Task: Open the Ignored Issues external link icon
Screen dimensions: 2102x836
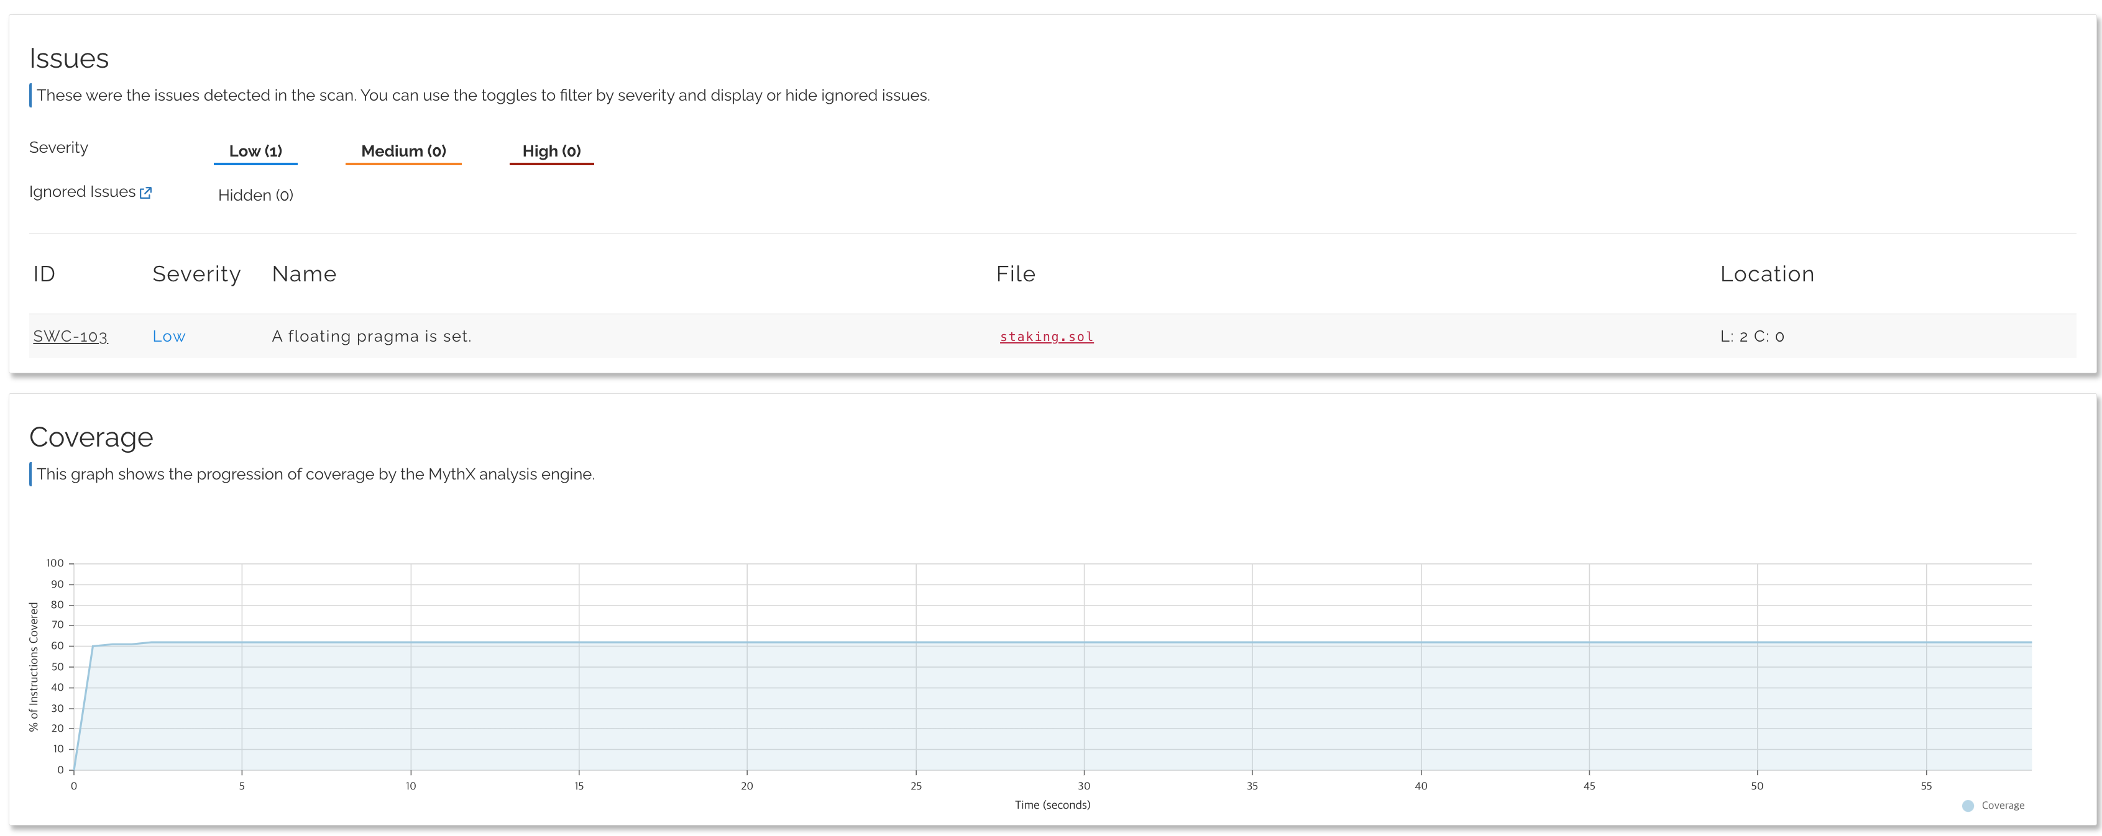Action: coord(145,193)
